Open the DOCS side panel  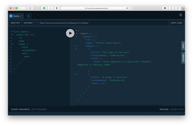tap(183, 46)
